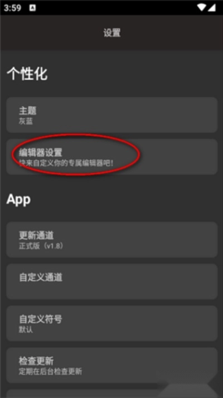The image size is (223, 398).
Task: Toggle the 检查更新 check updates option
Action: [111, 365]
